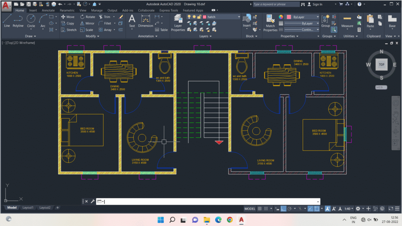Click the TOP face of ViewCube
This screenshot has height=226, width=402.
coord(382,65)
